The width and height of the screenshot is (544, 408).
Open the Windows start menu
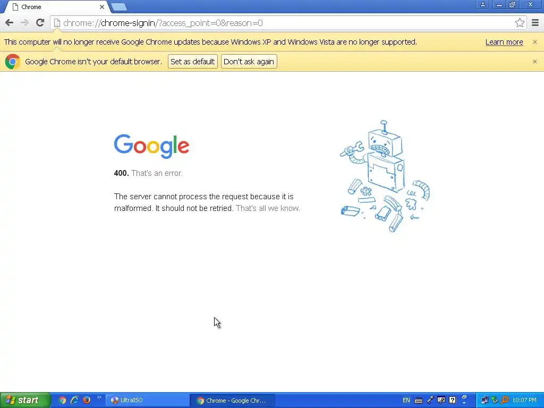[x=25, y=400]
